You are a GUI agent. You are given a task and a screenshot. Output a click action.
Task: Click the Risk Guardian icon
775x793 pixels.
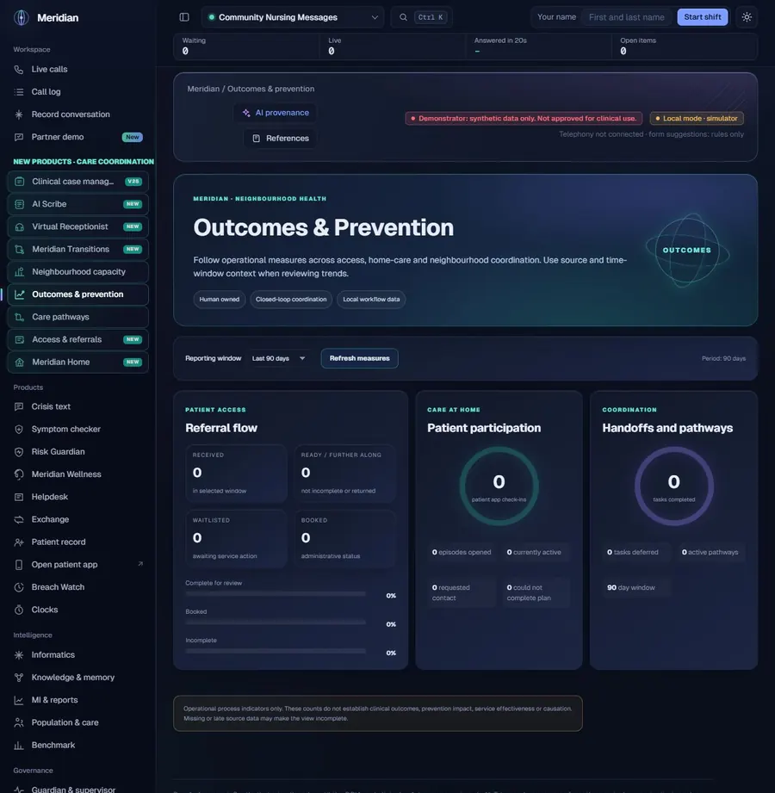point(19,452)
